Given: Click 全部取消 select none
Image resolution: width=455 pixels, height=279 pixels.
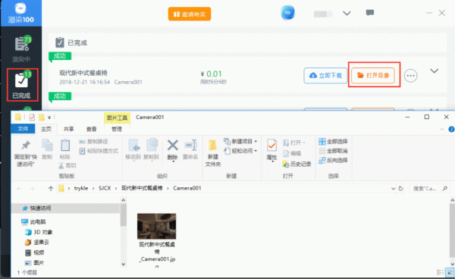Looking at the screenshot, I should point(333,151).
